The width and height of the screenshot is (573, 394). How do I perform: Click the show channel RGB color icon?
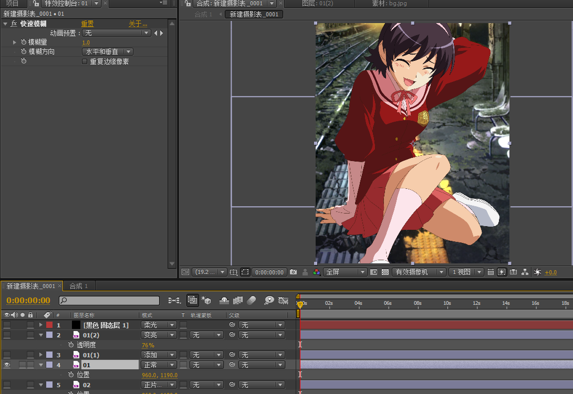316,272
